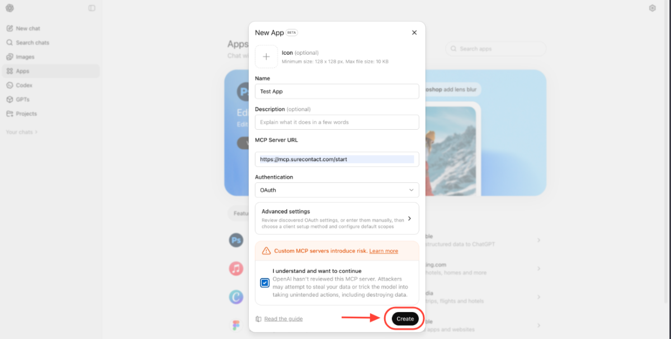Click the plus icon to upload app icon

point(266,57)
